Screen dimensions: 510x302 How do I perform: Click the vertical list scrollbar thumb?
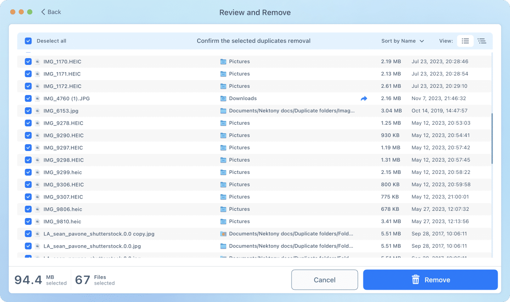(492, 138)
